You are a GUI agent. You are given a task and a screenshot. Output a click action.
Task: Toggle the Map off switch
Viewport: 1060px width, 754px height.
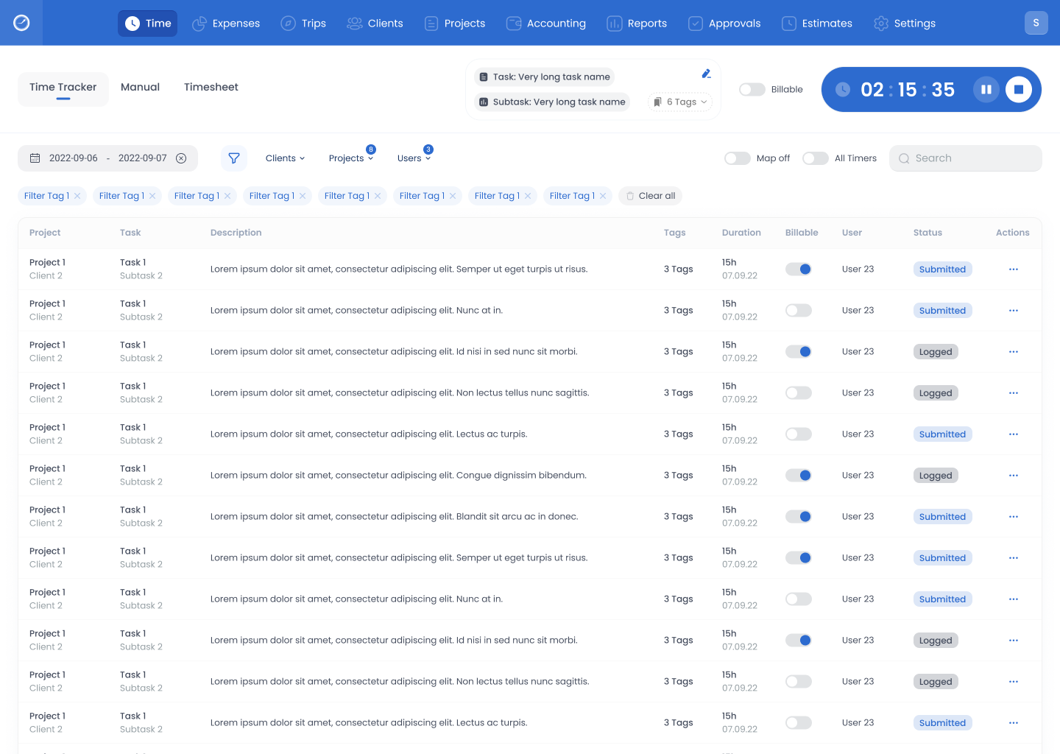[x=737, y=158]
